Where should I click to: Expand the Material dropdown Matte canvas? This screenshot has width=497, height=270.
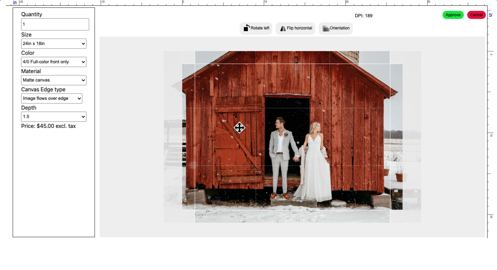[54, 80]
